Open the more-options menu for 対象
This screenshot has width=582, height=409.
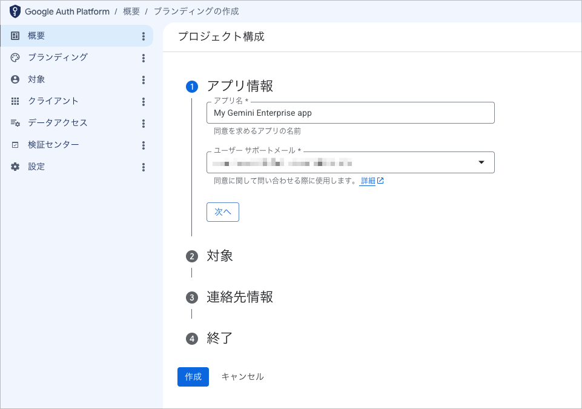(x=144, y=80)
